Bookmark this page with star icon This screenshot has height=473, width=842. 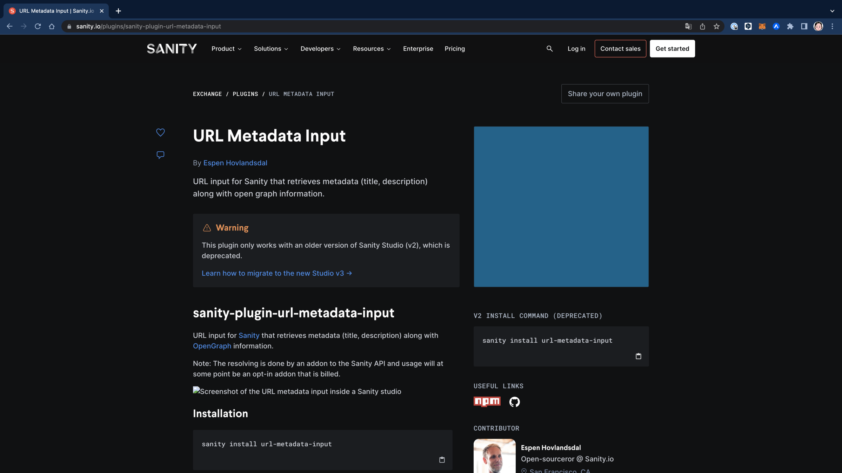click(x=716, y=26)
